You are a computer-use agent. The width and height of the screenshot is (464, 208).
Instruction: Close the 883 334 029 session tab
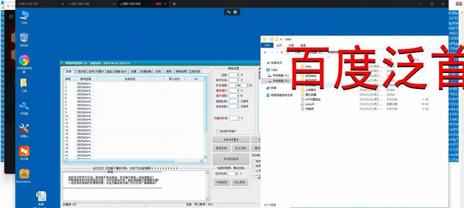coord(63,4)
